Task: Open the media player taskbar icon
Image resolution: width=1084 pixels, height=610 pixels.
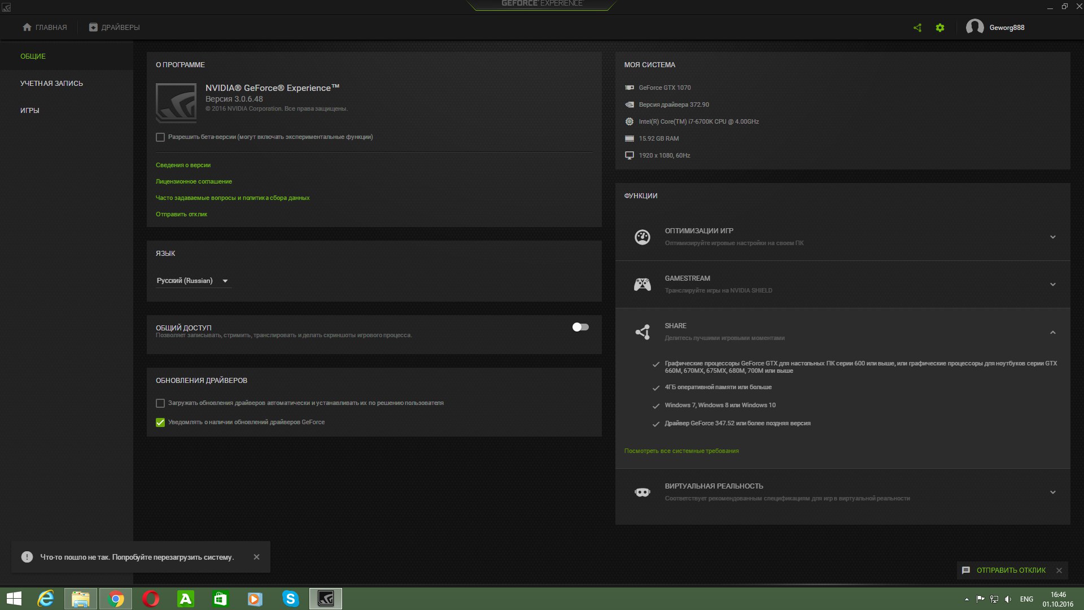Action: click(256, 599)
